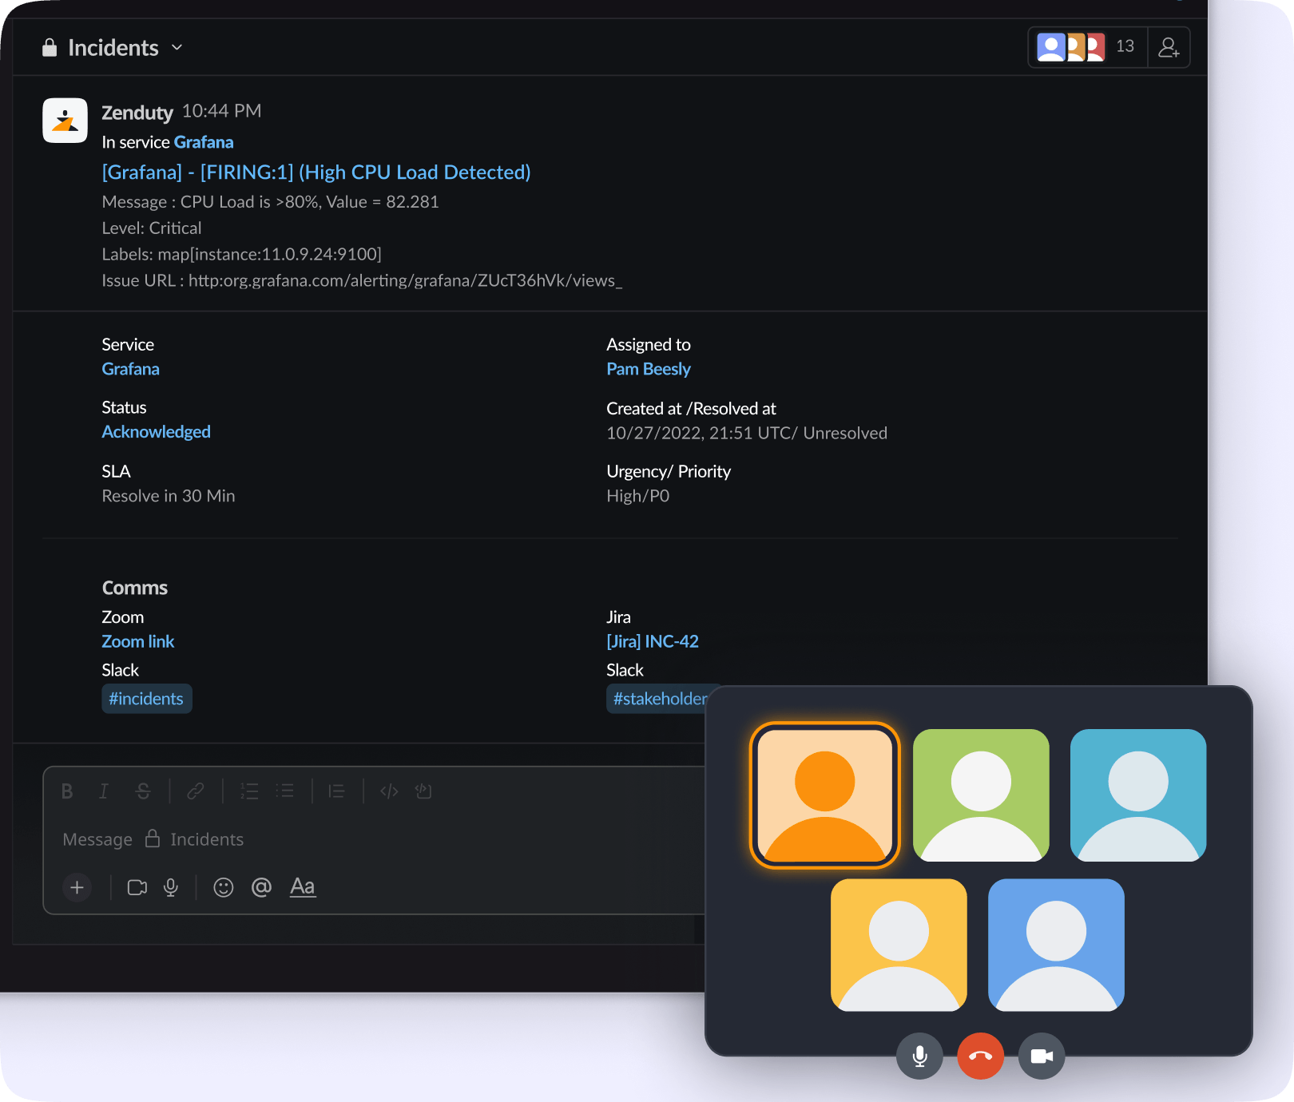Apply bold formatting in message composer

pos(67,791)
